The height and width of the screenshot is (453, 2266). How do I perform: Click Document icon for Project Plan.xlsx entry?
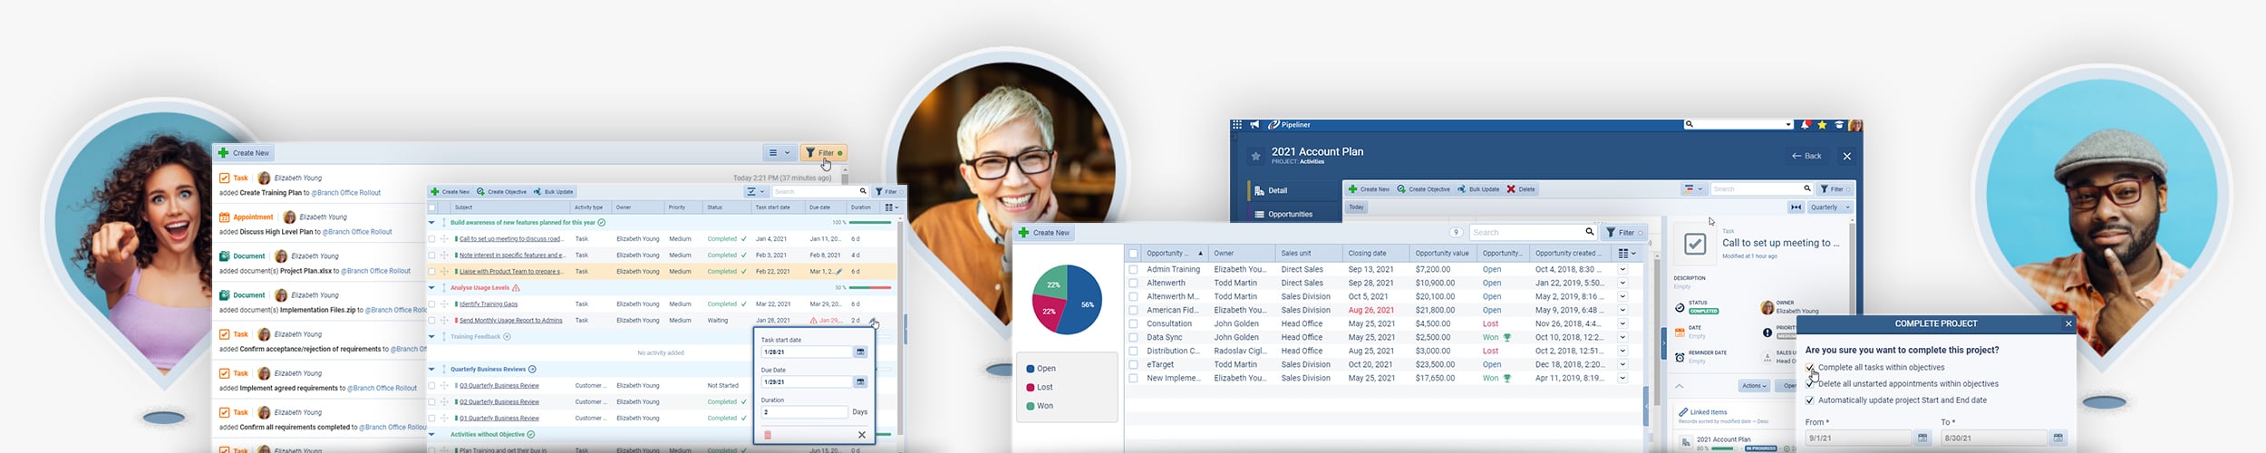tap(224, 256)
